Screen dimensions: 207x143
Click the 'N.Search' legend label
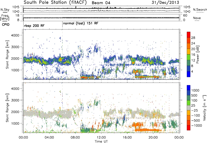pyautogui.click(x=200, y=10)
